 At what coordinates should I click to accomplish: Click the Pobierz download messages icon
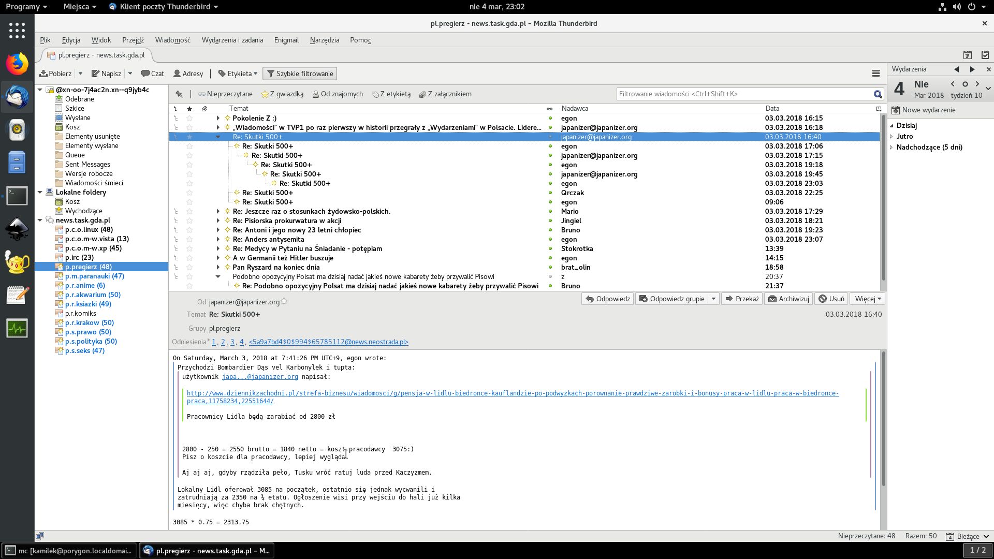click(x=44, y=73)
